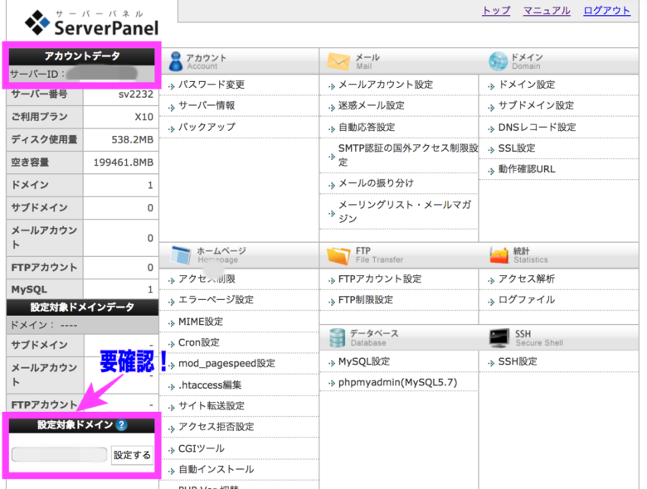Click the ご利用プラン label

tap(39, 117)
